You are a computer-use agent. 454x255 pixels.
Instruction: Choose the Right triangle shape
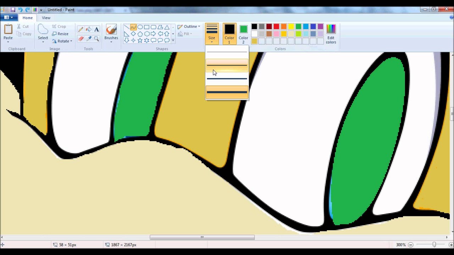pyautogui.click(x=127, y=34)
